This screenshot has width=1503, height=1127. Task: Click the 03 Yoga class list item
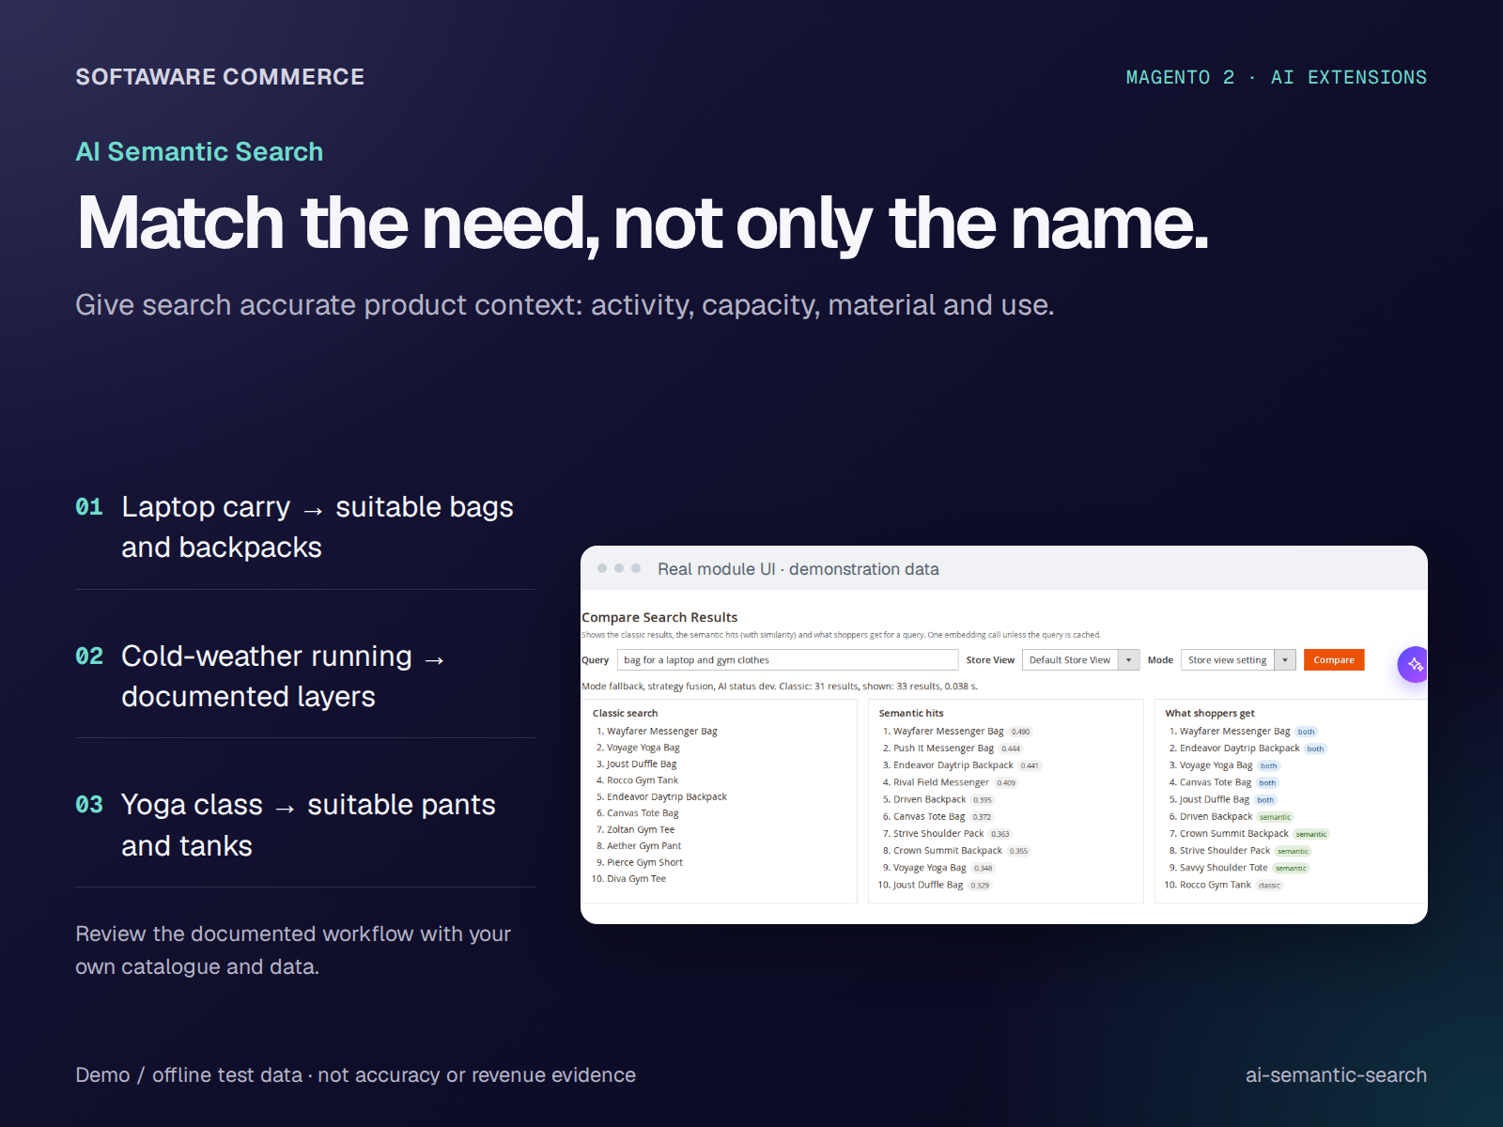305,825
